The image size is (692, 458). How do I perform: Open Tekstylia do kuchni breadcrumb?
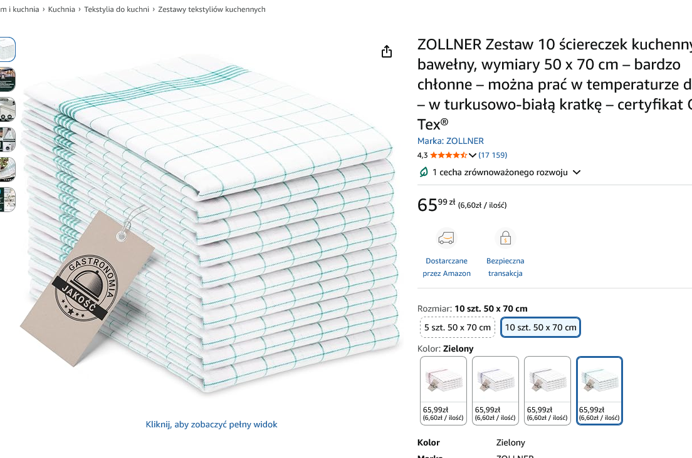click(x=117, y=9)
